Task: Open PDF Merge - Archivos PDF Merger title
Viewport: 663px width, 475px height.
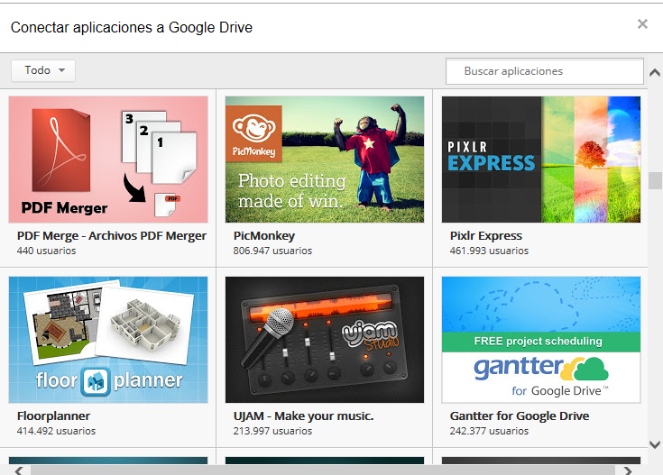Action: [112, 236]
